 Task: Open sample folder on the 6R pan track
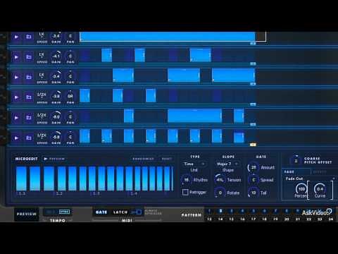pos(29,97)
